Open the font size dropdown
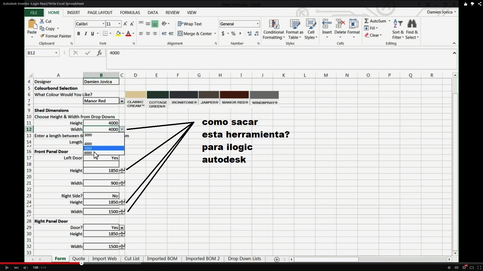Screen dimensions: 483x271 click(x=119, y=24)
